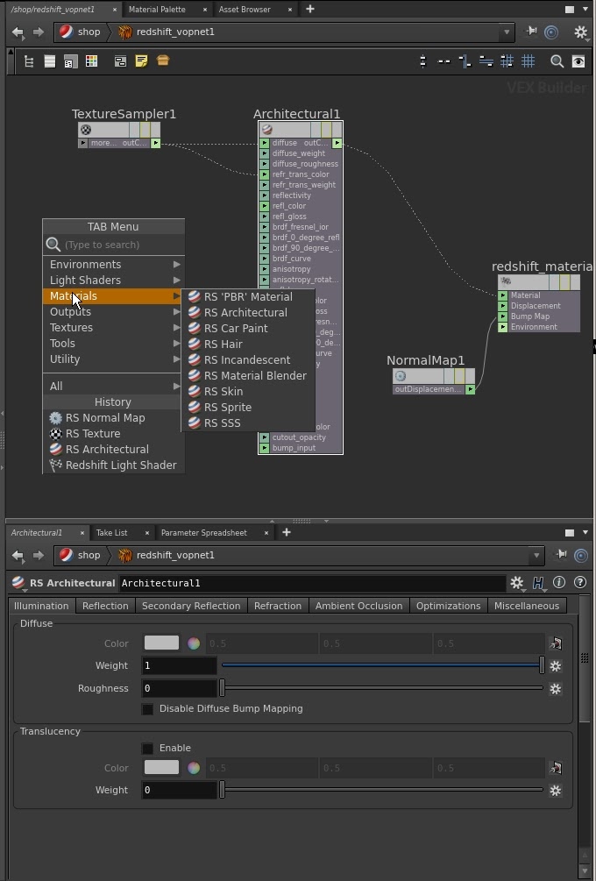Click Diffuse Roughness value field
This screenshot has width=596, height=881.
click(179, 688)
